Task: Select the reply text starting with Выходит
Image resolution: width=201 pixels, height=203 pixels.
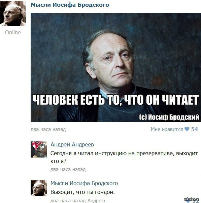Action: [82, 192]
